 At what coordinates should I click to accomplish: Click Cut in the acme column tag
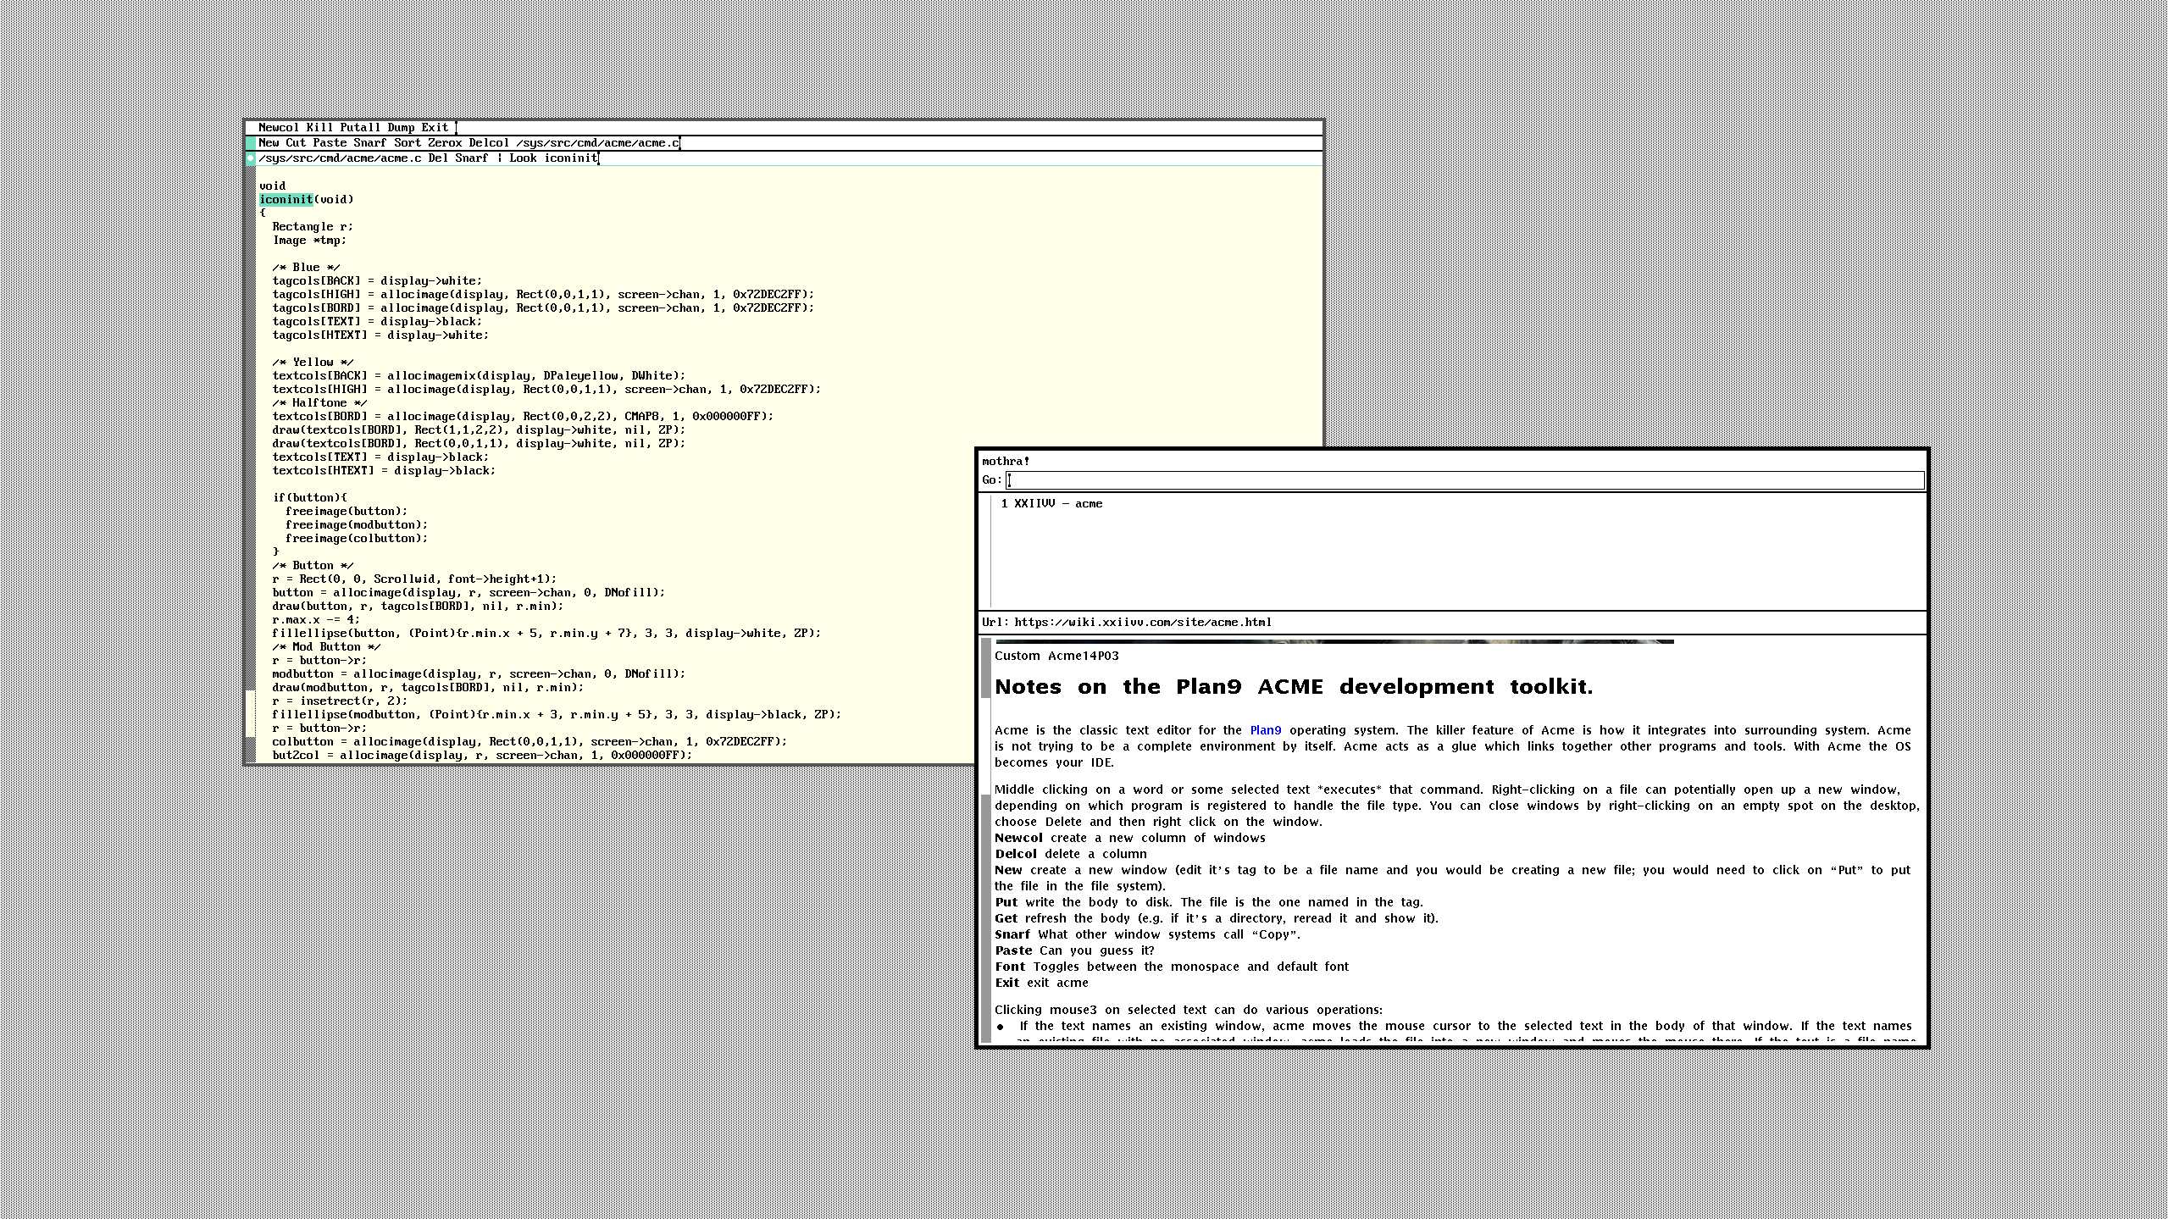pyautogui.click(x=296, y=143)
